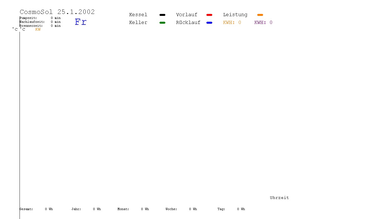Viewport: 367px width, 219px height.
Task: Click the blue Fr weekday label
Action: pyautogui.click(x=81, y=22)
